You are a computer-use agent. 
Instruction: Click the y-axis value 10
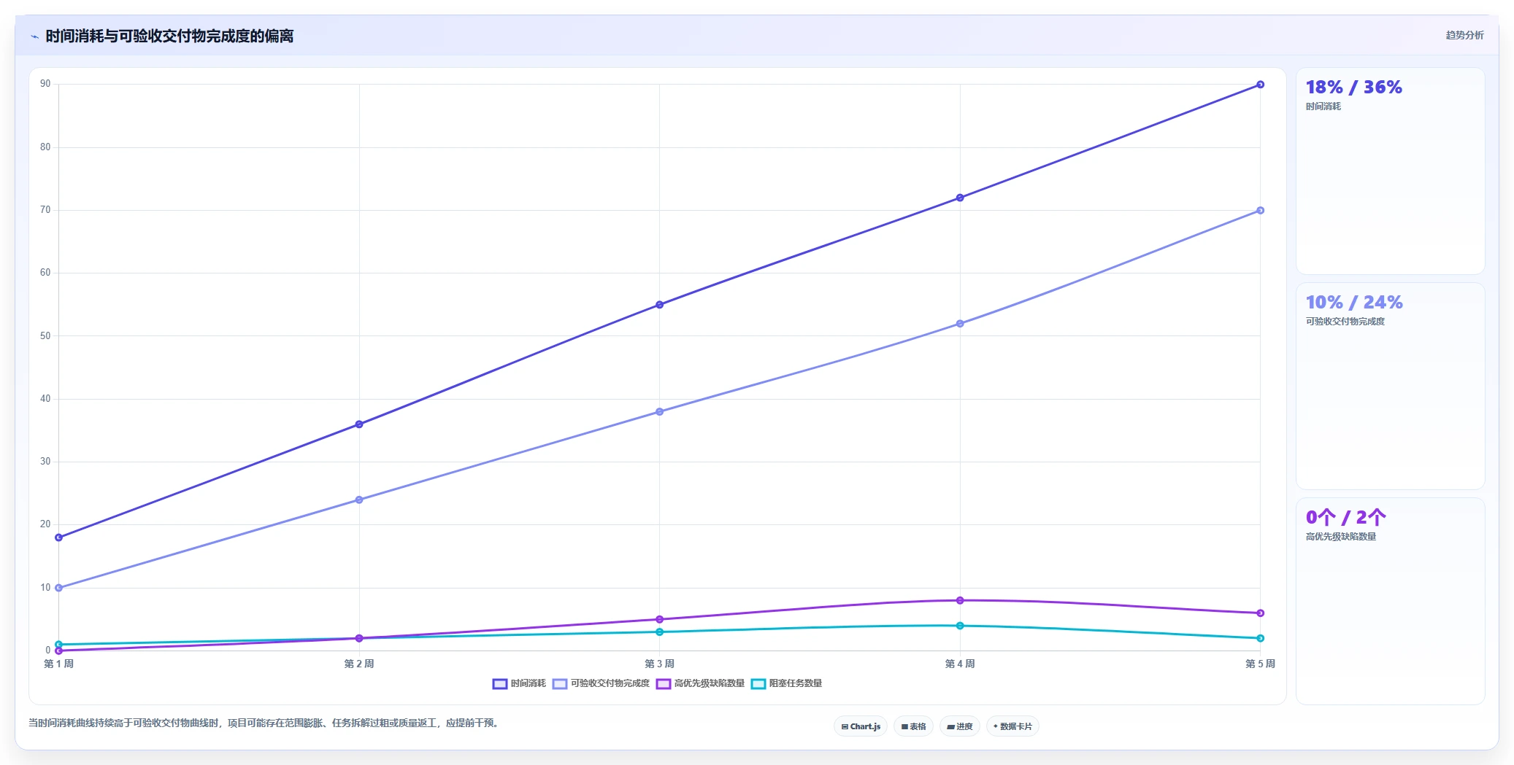(45, 588)
